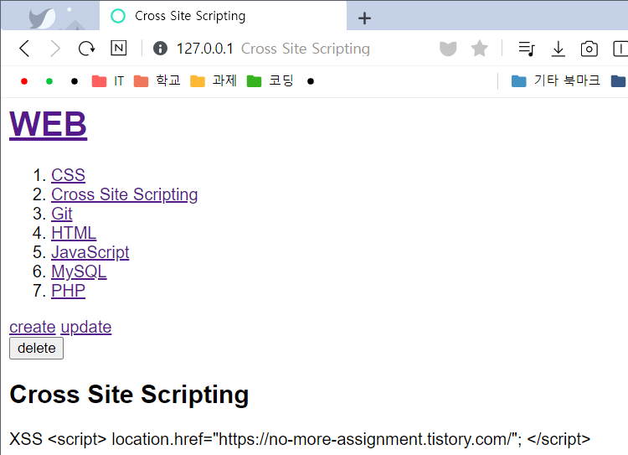This screenshot has width=628, height=455.
Task: Click the update link
Action: 86,327
